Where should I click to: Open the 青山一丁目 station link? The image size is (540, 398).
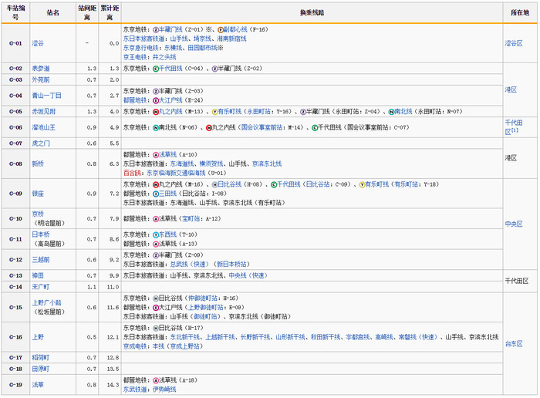[x=46, y=96]
